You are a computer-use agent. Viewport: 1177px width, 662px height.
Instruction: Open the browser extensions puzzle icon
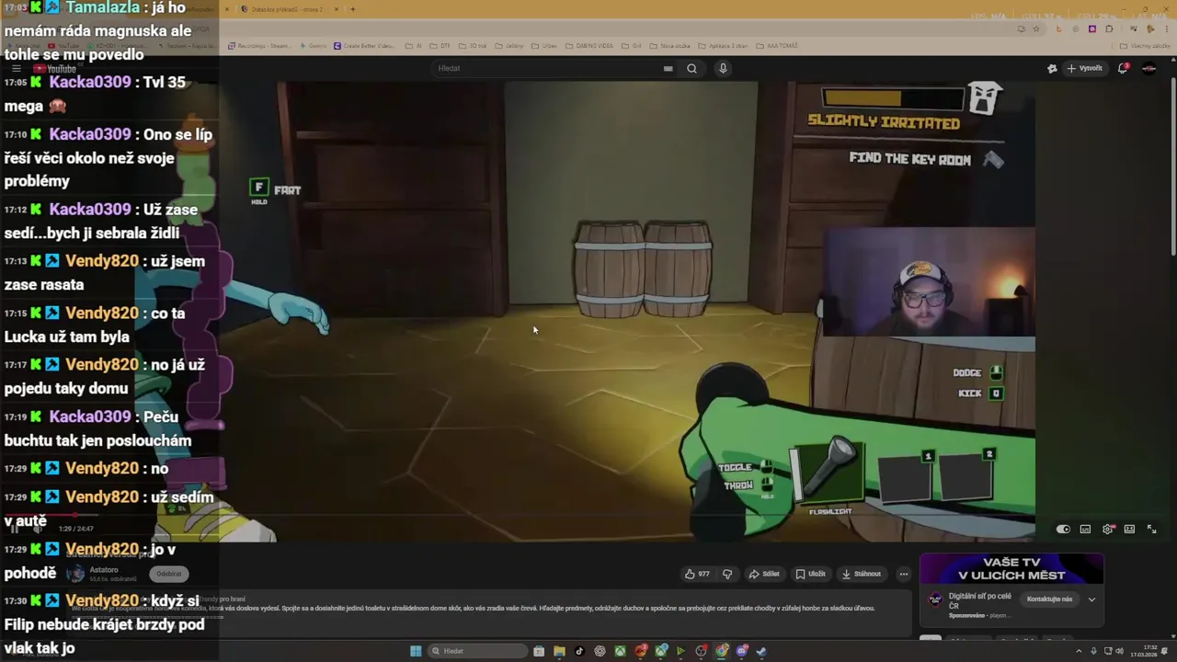[1110, 29]
